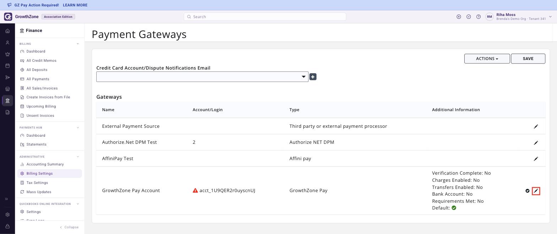
Task: Open the help question mark icon
Action: (x=478, y=17)
